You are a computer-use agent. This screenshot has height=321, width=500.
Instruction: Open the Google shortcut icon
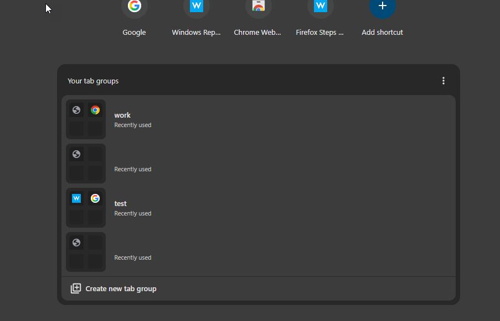point(134,6)
